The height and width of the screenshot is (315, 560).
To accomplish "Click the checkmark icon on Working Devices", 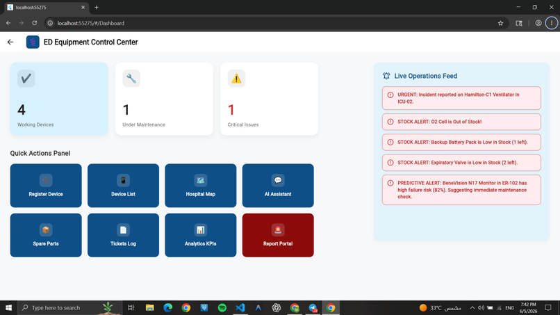I will [x=26, y=79].
